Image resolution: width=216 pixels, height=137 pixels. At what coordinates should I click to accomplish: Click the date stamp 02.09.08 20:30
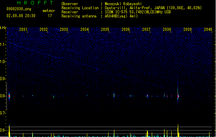tap(21, 16)
